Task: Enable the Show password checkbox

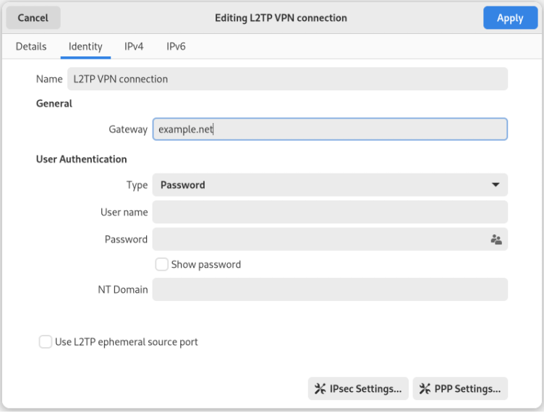Action: pos(162,265)
